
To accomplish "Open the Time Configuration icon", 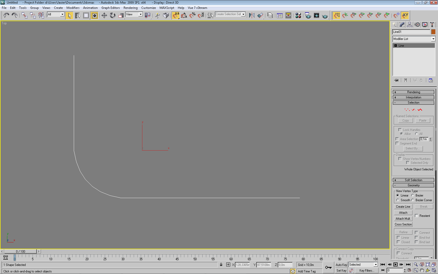I will [x=409, y=270].
